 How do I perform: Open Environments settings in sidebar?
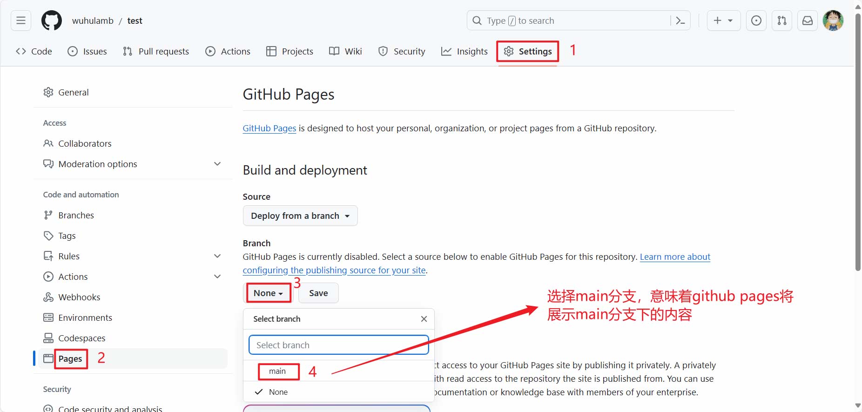click(x=133, y=317)
